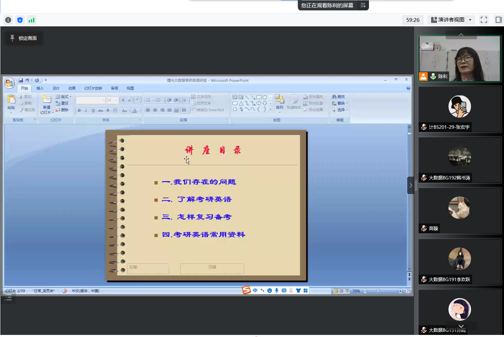Open the 幻灯片放映 ribbon tab
The height and width of the screenshot is (337, 504).
[x=93, y=88]
